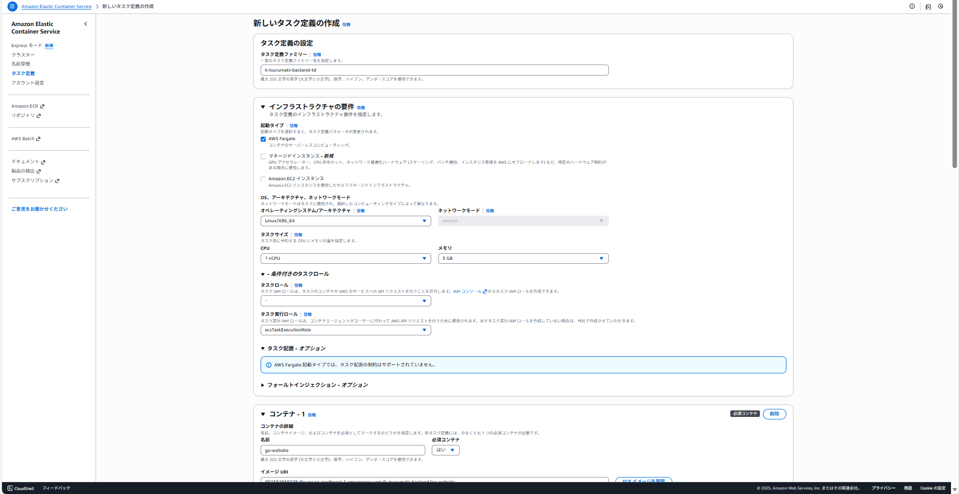
Task: Click the サブスクリプション external link icon
Action: 57,181
